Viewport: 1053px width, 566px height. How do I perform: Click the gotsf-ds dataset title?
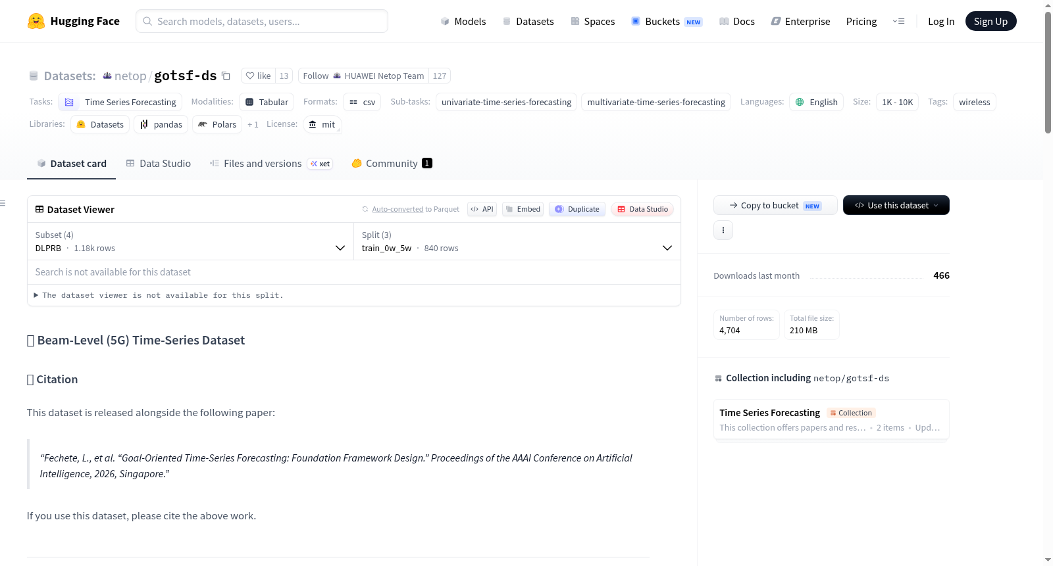186,76
